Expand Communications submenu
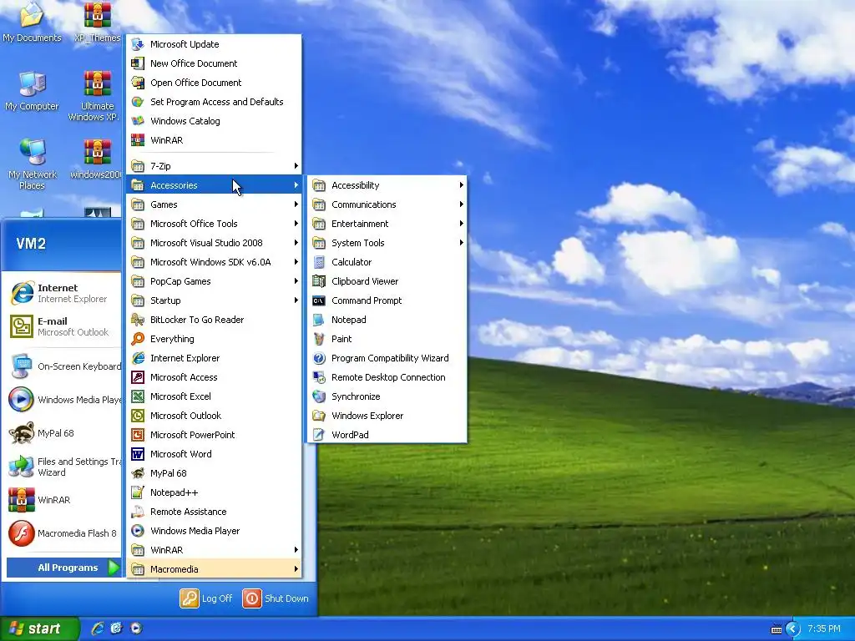This screenshot has height=641, width=855. coord(387,204)
